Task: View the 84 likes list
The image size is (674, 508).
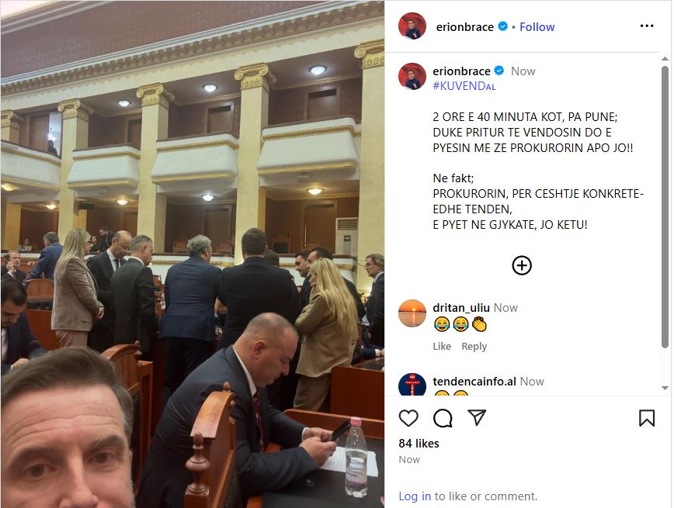Action: tap(419, 443)
